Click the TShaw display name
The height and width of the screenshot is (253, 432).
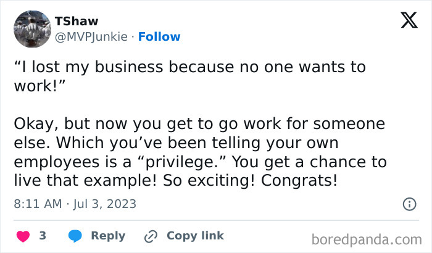(77, 21)
